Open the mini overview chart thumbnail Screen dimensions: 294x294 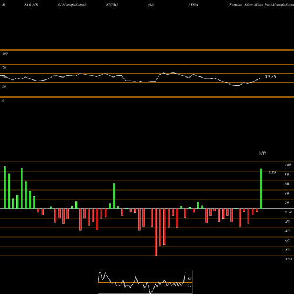point(145,282)
